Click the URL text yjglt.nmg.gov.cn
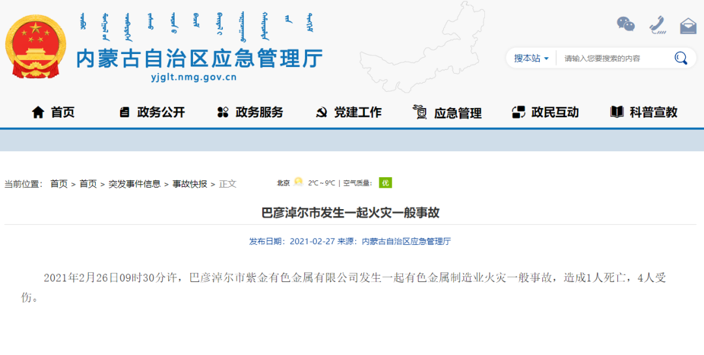Screen dimensions: 704x355 [x=194, y=78]
